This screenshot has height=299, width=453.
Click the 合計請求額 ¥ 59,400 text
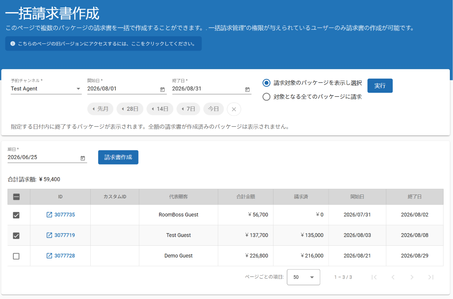(x=34, y=179)
